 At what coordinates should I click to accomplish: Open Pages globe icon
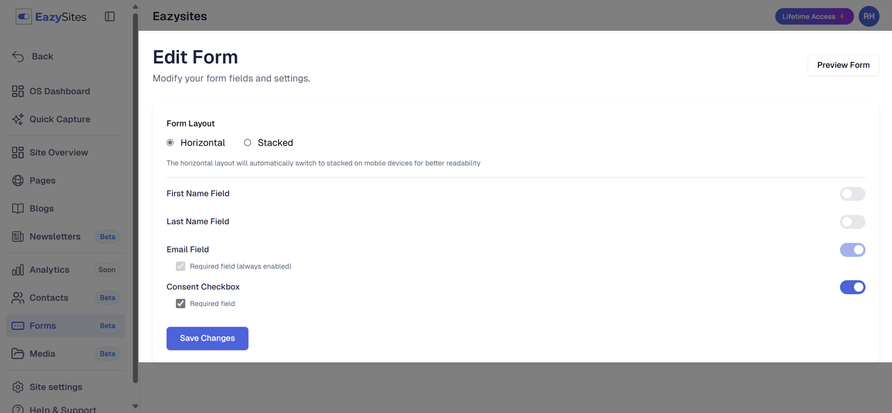(18, 181)
